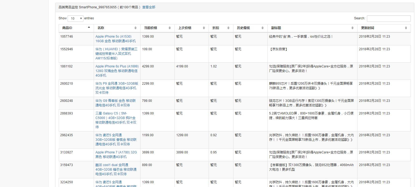The width and height of the screenshot is (417, 187).
Task: Select product ID cell 1861102
Action: (66, 66)
